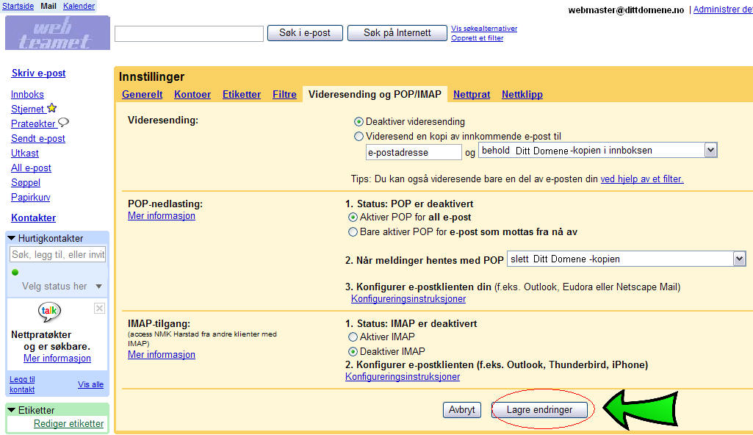Select Bare aktiver POP fra nå av
The height and width of the screenshot is (435, 753).
[353, 232]
